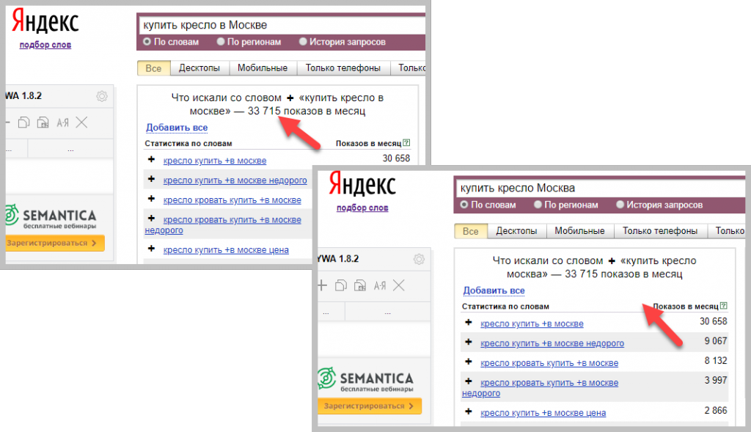Click YWA copy icon in 'купить кресло в Москве' window
The image size is (751, 432).
(24, 122)
